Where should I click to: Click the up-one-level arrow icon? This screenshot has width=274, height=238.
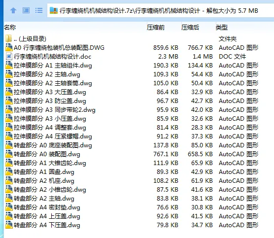(13, 11)
